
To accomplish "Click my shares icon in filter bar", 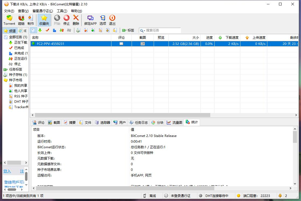I will tap(86, 30).
